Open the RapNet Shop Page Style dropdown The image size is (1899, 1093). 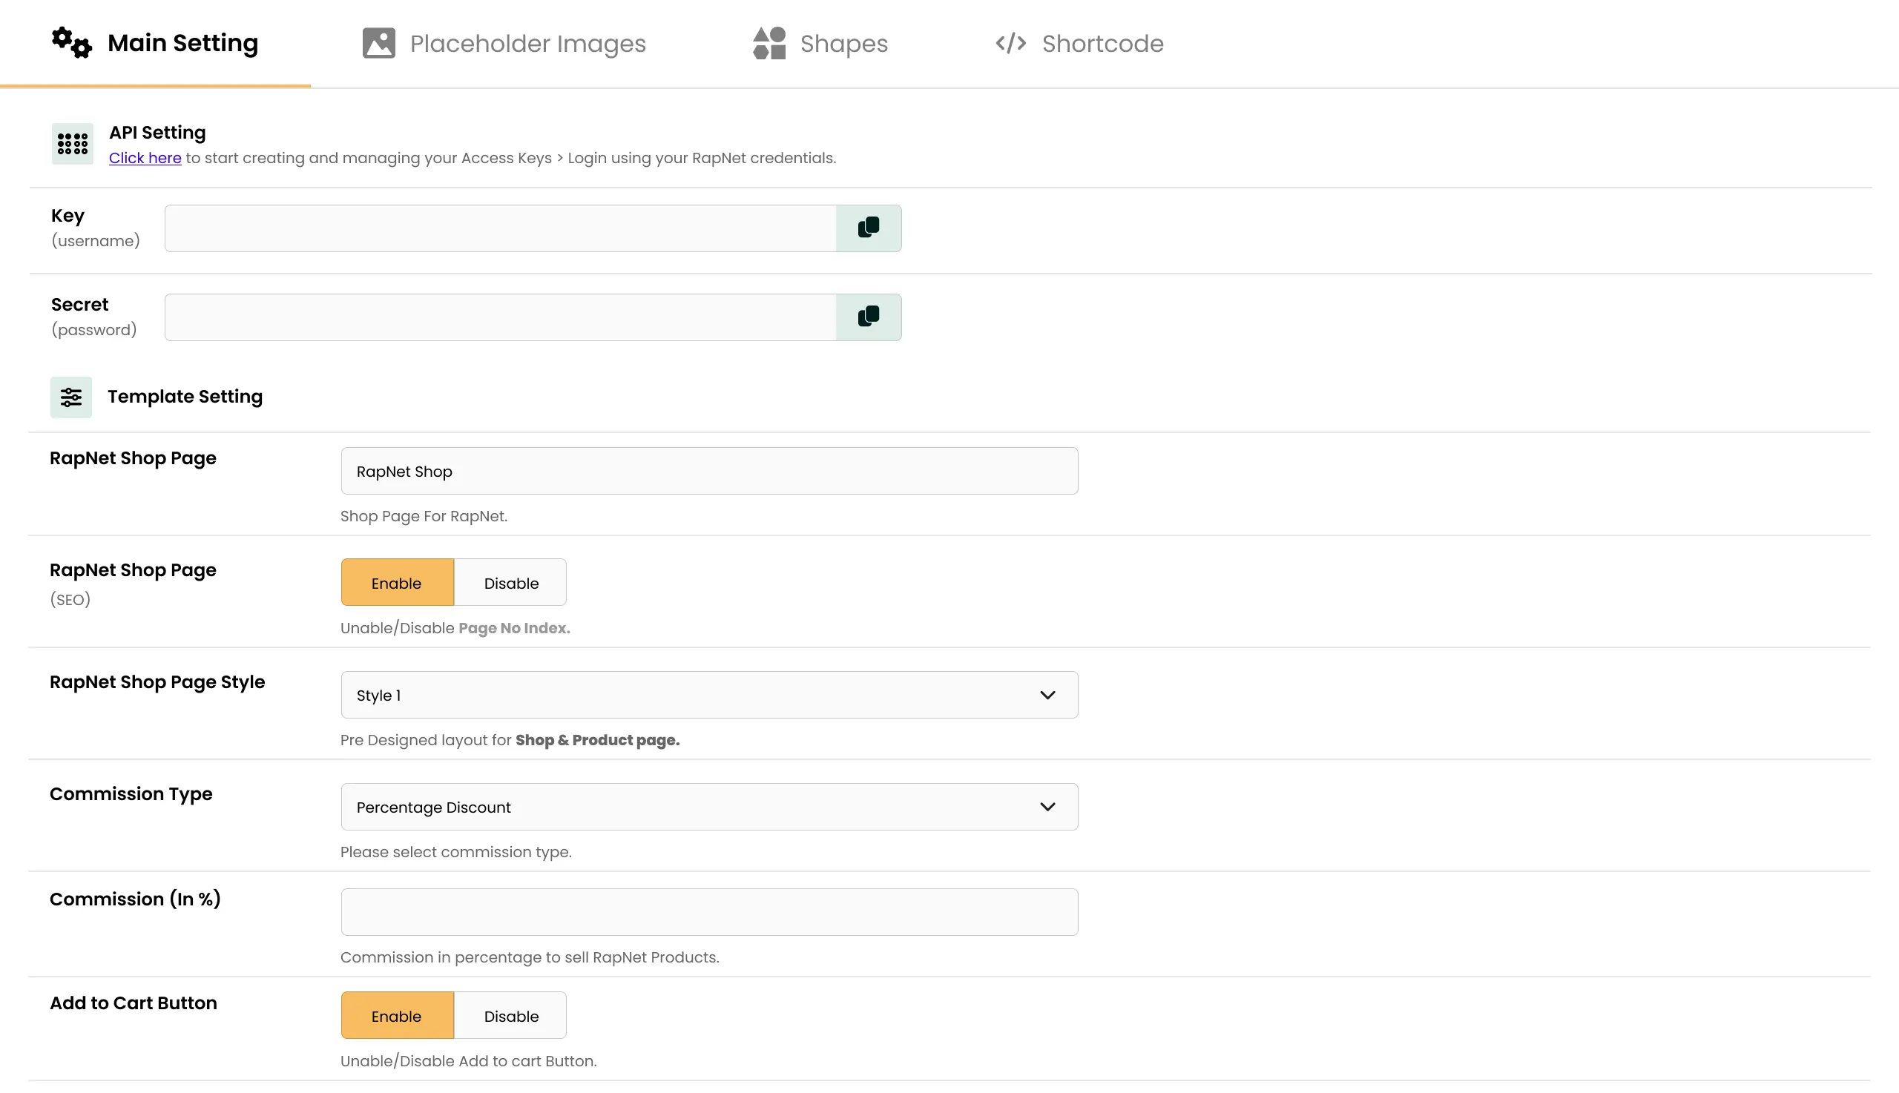pos(709,694)
